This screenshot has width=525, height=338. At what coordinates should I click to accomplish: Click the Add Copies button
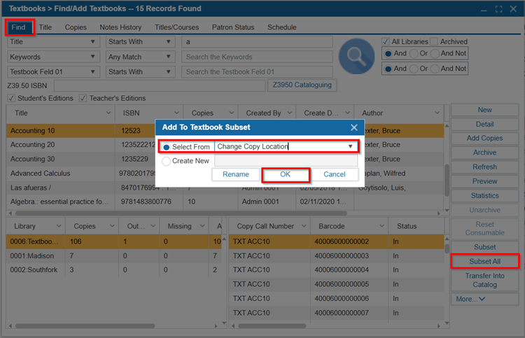point(484,139)
